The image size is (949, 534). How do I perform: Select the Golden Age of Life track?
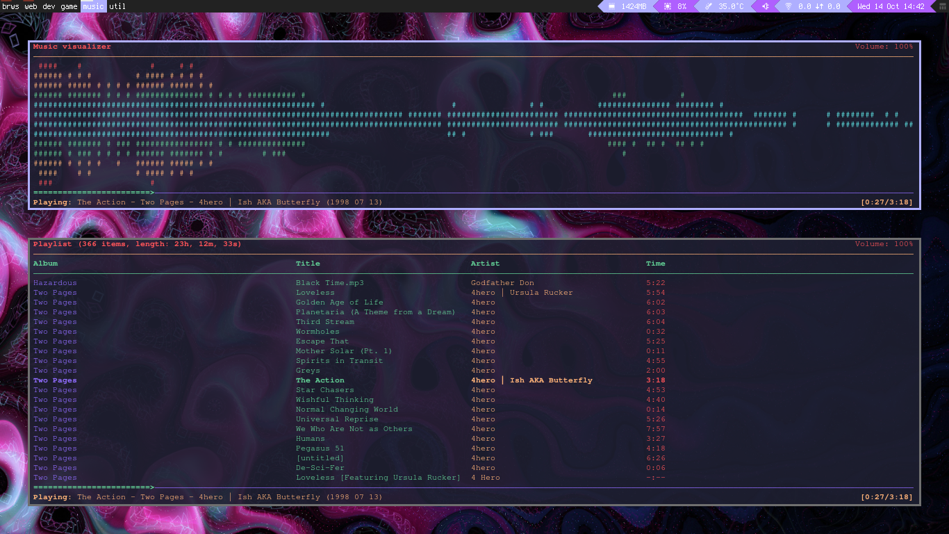point(339,302)
